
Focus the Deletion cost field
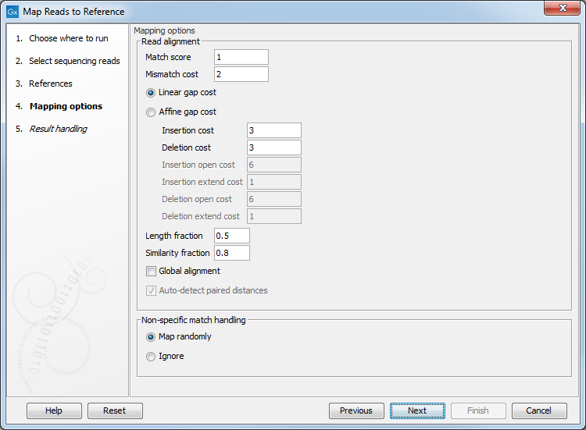(x=273, y=147)
